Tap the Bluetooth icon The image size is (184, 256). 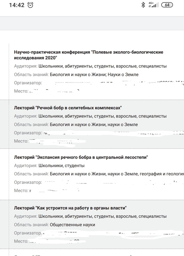(143, 5)
